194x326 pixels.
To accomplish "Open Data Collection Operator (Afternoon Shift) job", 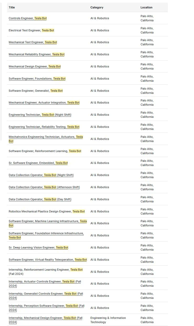I will tap(44, 187).
